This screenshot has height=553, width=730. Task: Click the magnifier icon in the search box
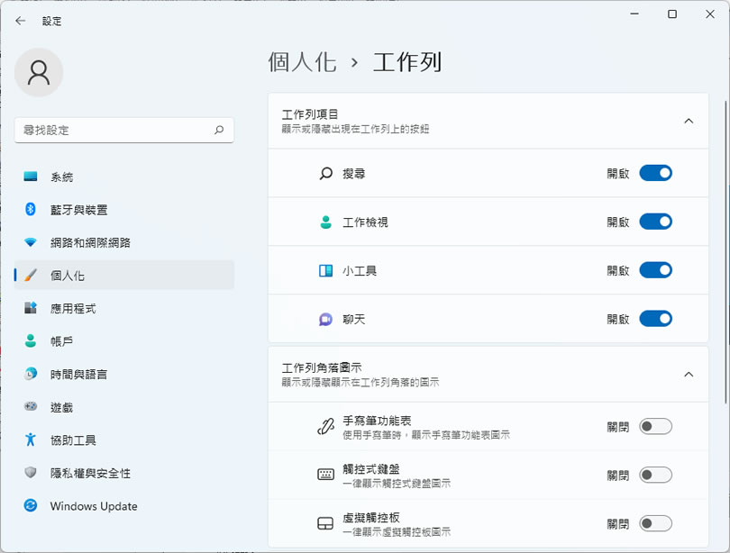pyautogui.click(x=219, y=130)
